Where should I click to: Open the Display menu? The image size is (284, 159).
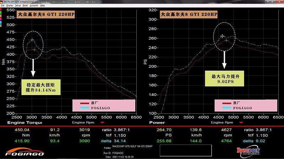click(x=10, y=6)
